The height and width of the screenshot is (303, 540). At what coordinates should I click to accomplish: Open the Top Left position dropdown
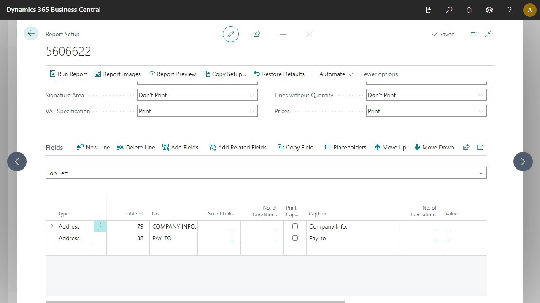pyautogui.click(x=481, y=173)
